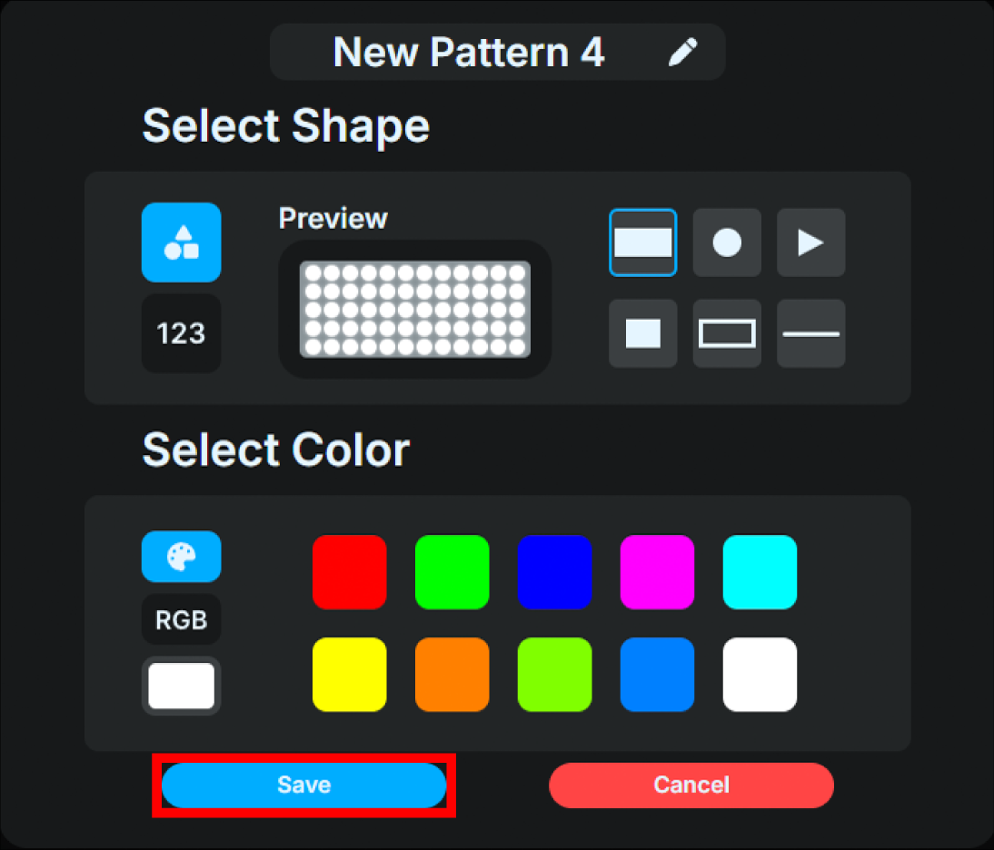Pick the cyan color

(x=760, y=571)
